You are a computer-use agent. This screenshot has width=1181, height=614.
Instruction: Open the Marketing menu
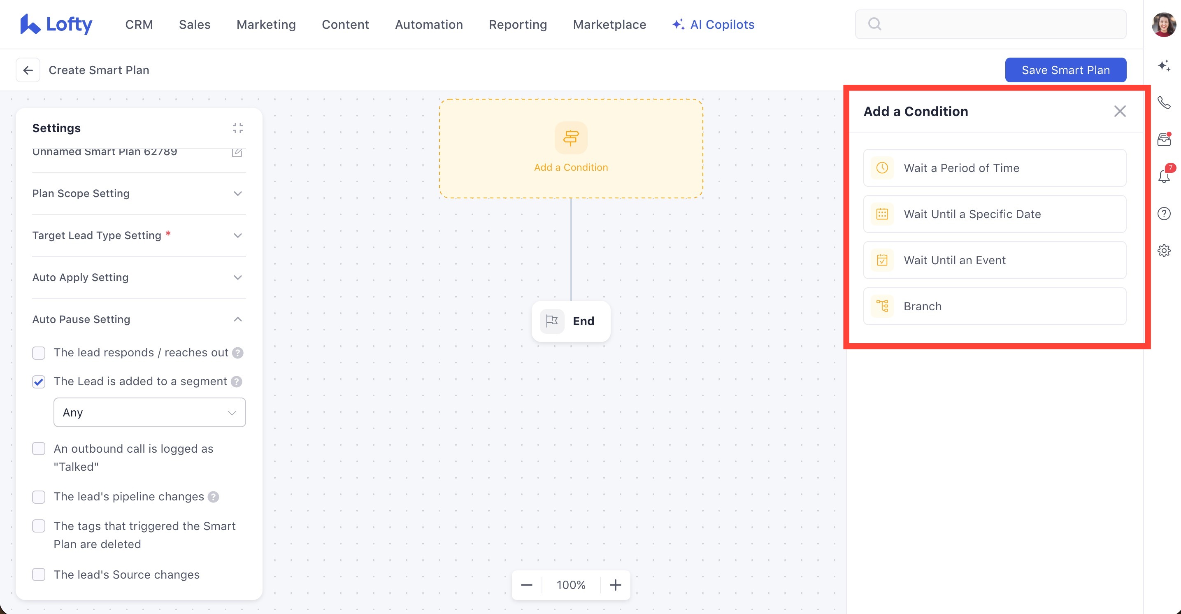point(266,24)
